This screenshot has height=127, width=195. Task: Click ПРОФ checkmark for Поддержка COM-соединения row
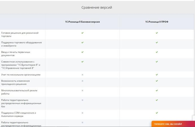(157, 113)
